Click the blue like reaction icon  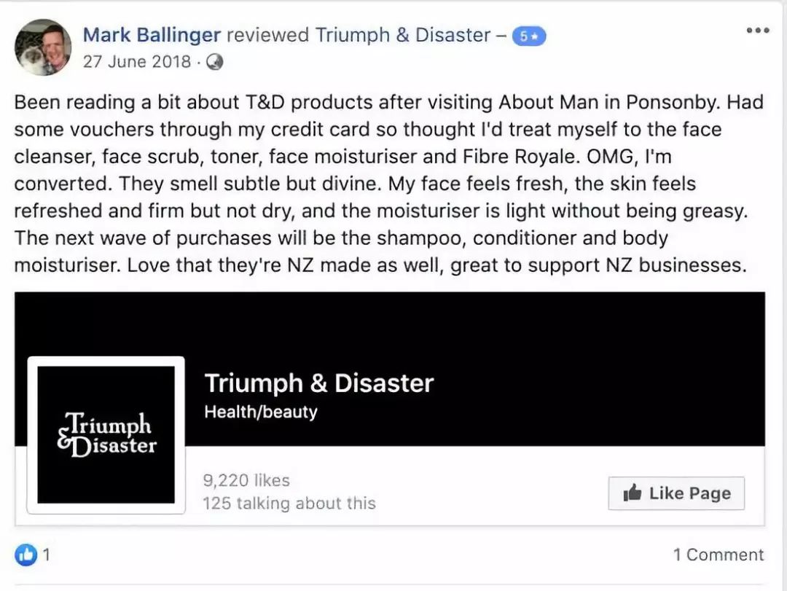(x=26, y=555)
